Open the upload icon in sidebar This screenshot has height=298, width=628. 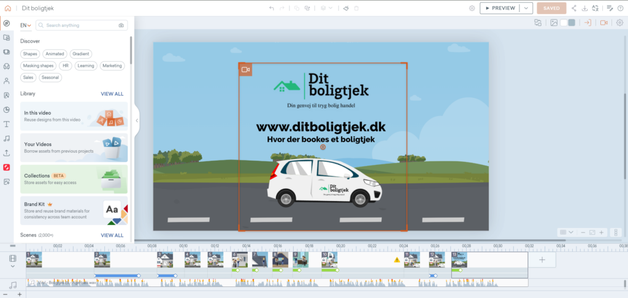click(x=6, y=153)
